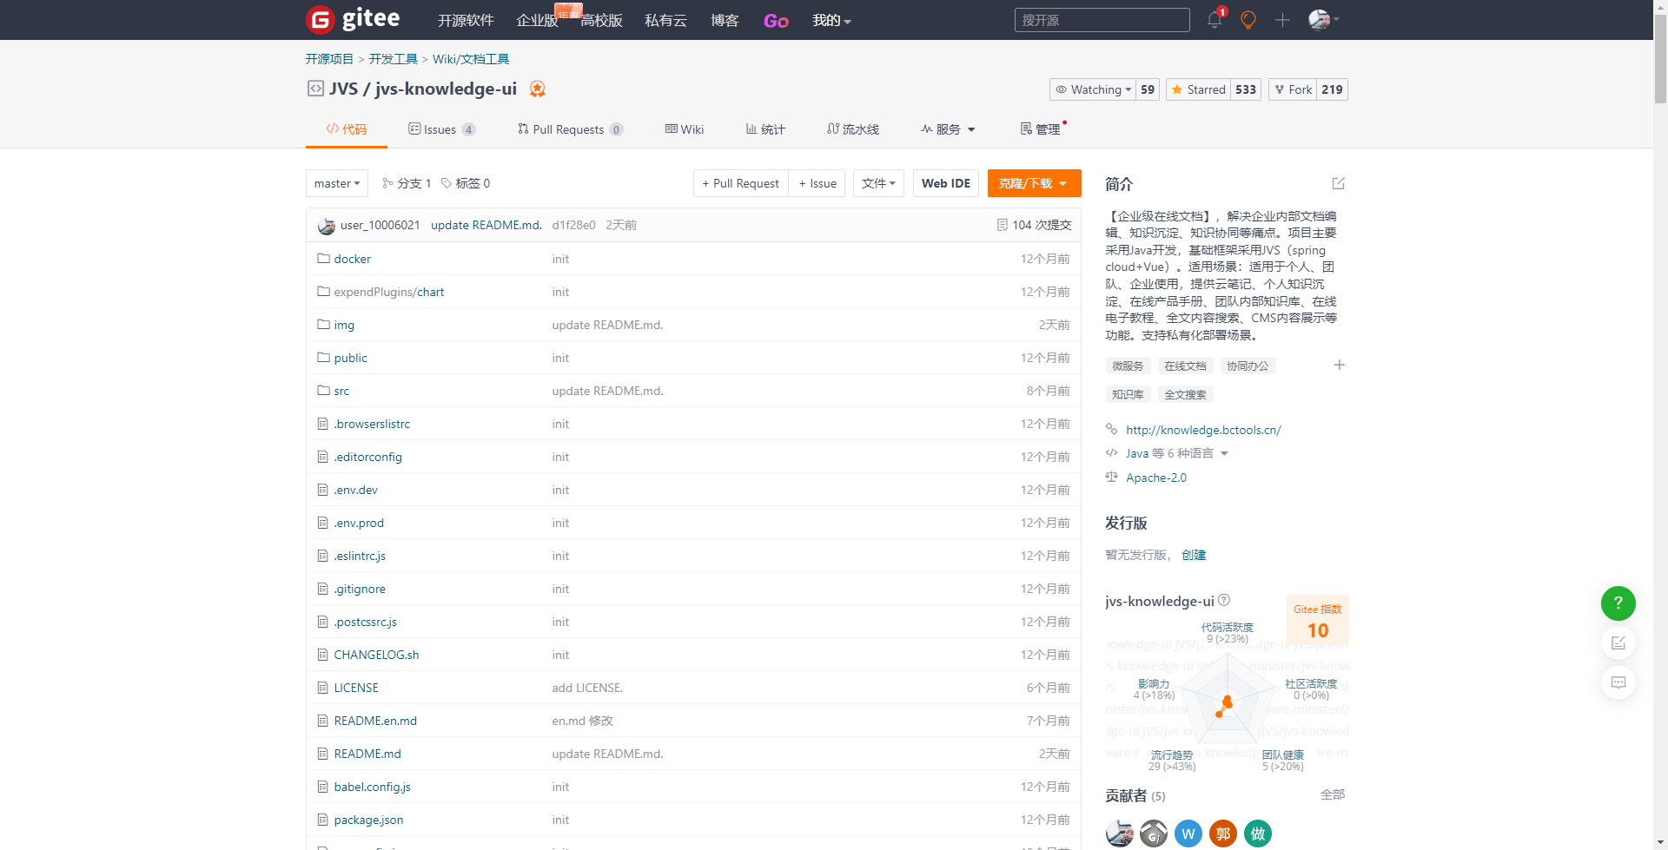The image size is (1668, 850).
Task: Click the first contributor avatar
Action: pyautogui.click(x=1119, y=834)
